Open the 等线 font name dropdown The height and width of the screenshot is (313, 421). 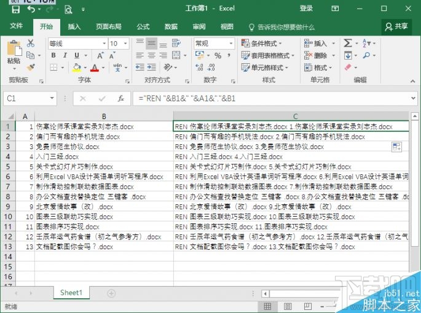pyautogui.click(x=104, y=44)
